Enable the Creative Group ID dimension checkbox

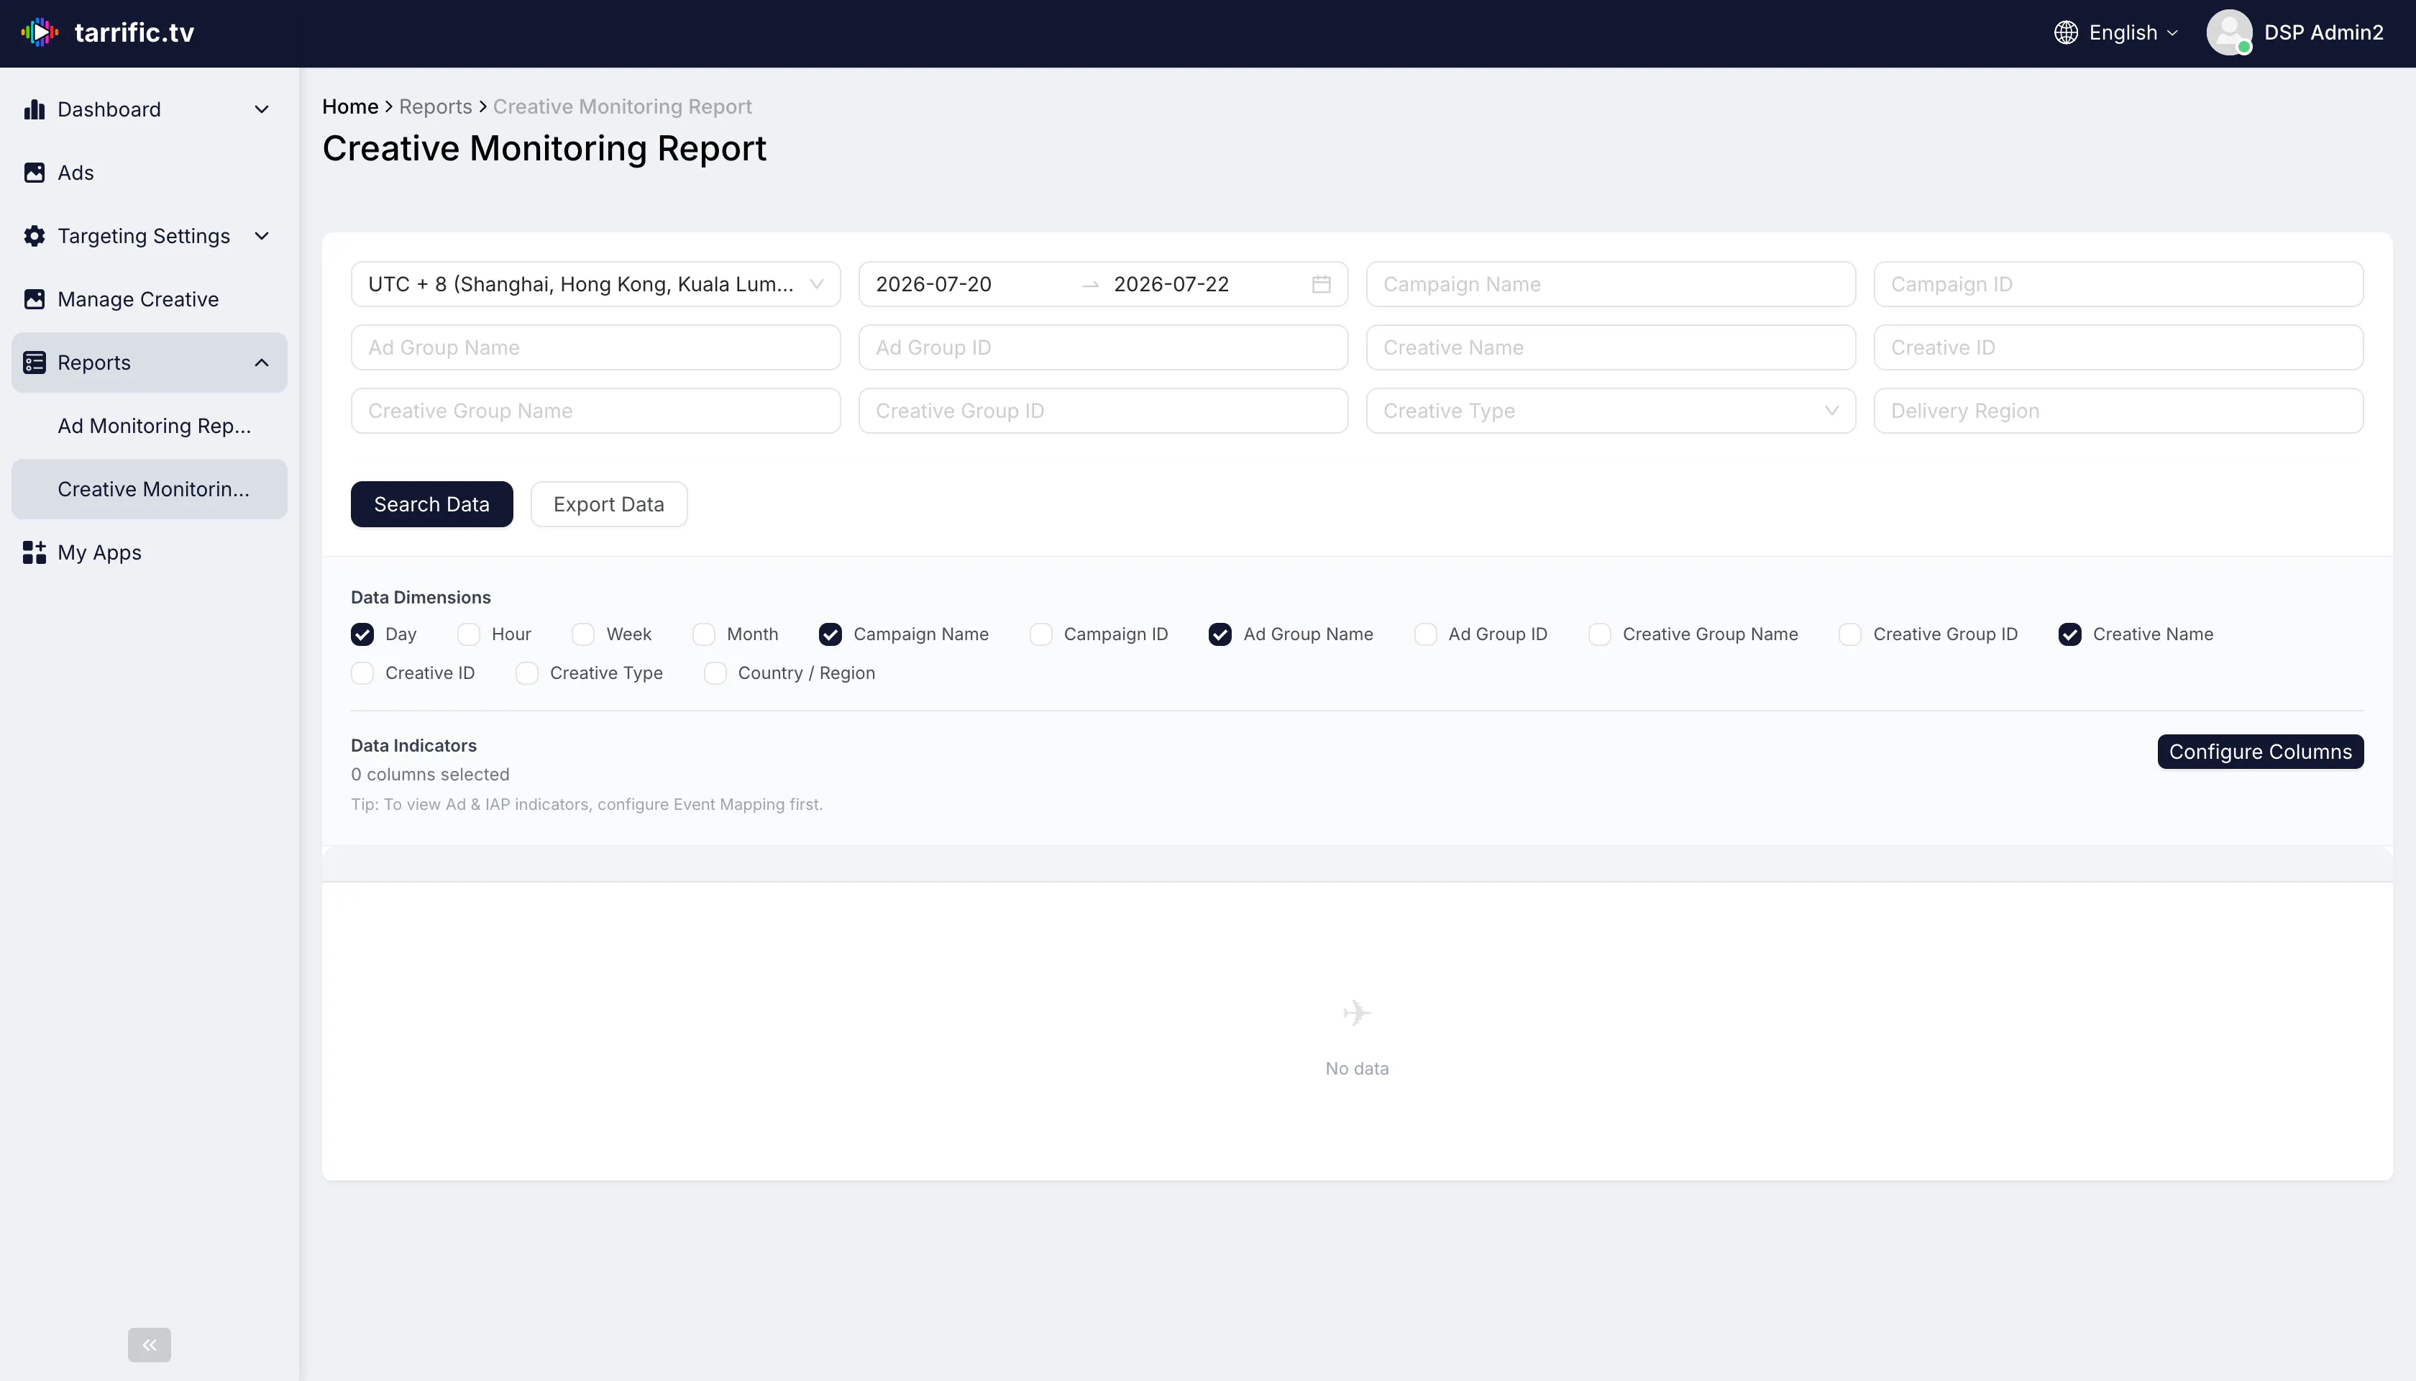tap(1850, 634)
